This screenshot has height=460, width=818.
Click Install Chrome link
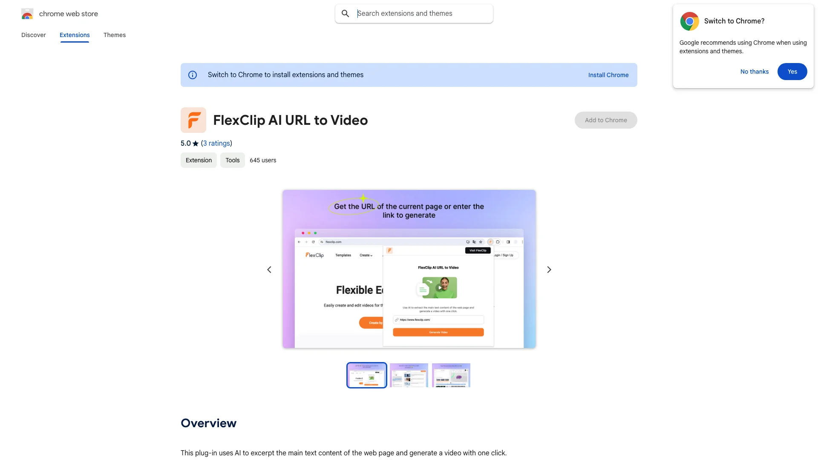(x=608, y=75)
